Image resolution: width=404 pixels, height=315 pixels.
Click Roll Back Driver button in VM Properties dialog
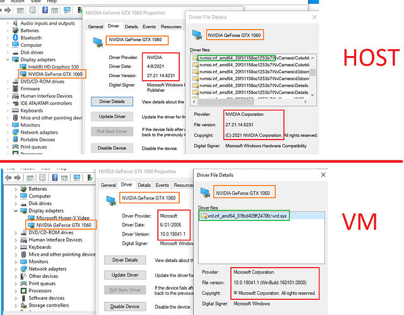pyautogui.click(x=125, y=290)
